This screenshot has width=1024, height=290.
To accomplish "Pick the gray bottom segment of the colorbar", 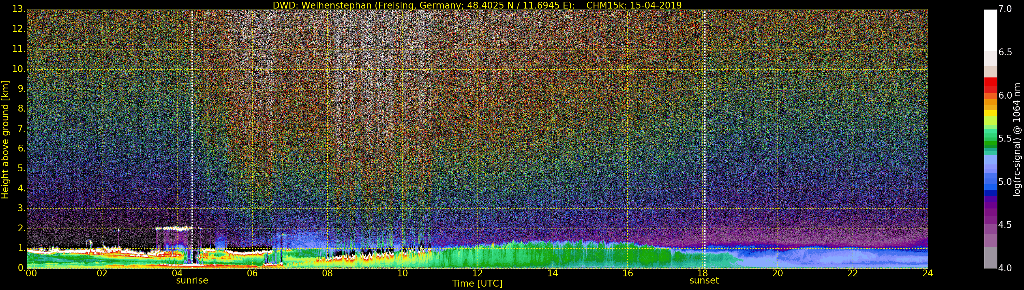I will click(990, 258).
